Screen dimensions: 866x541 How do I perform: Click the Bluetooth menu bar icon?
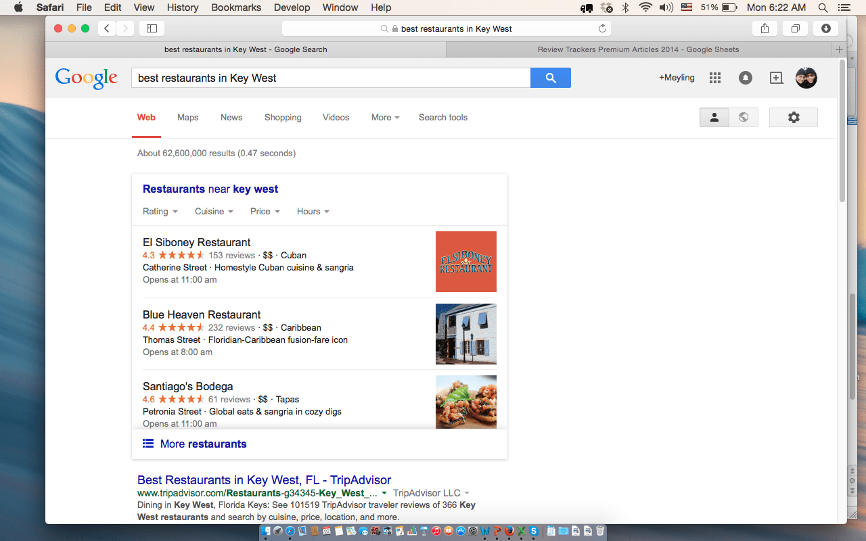[626, 7]
